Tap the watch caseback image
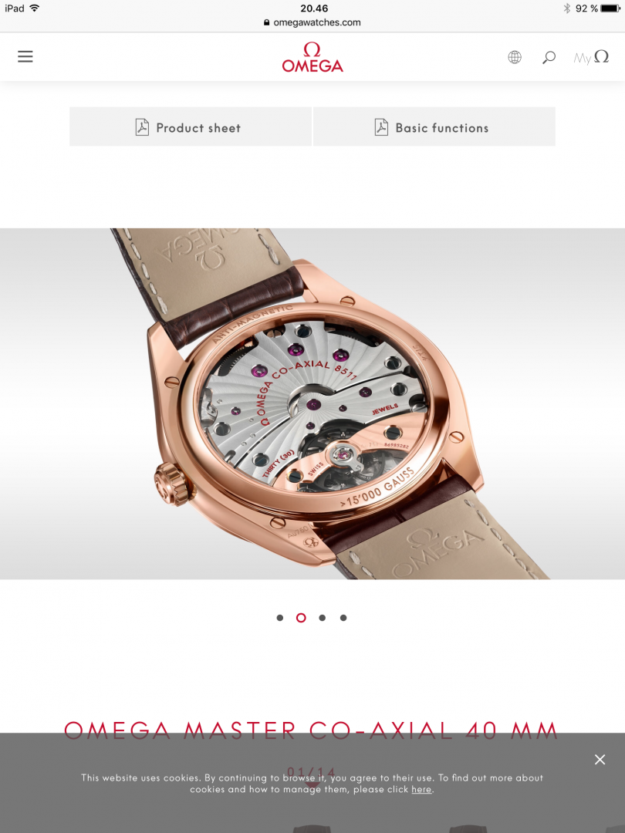The image size is (625, 833). [312, 403]
